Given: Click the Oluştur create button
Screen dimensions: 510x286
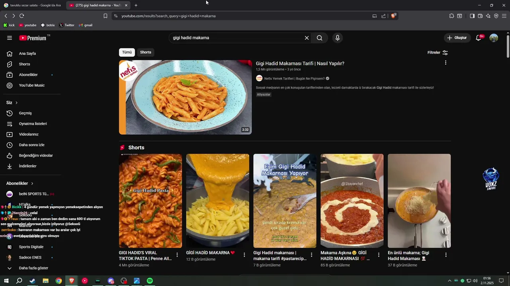Looking at the screenshot, I should coord(457,38).
